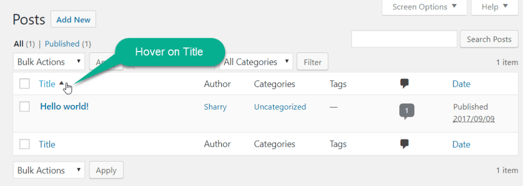Open the bottom Bulk Actions dropdown

[x=49, y=170]
